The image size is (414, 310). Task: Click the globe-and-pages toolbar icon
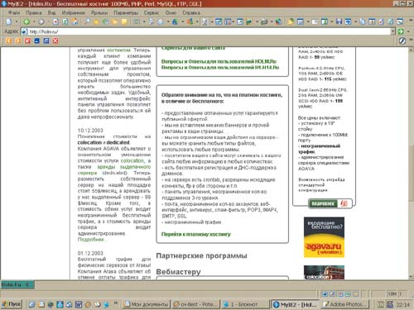279,21
